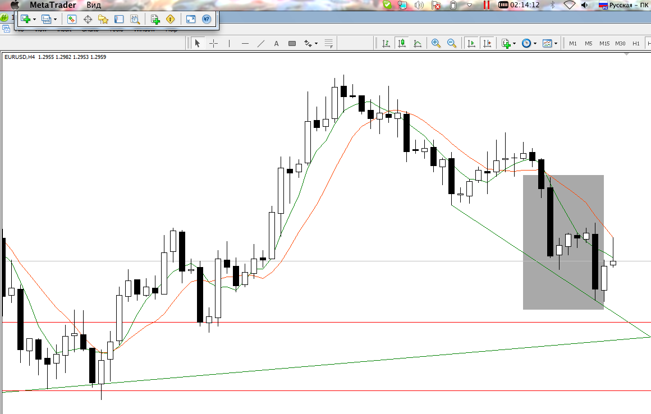This screenshot has width=651, height=414.
Task: Open the Periods dropdown arrow
Action: coord(535,44)
